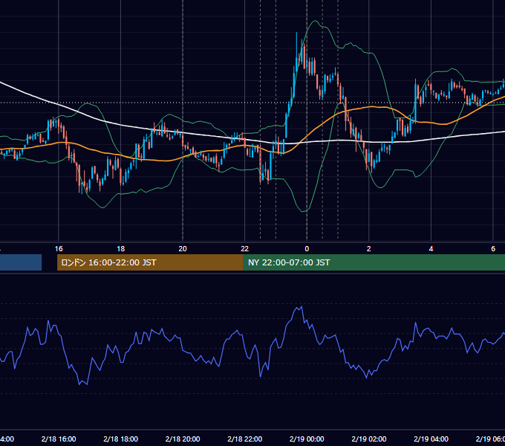
Task: Click the NY 22:00-07:00 JST session bar
Action: tap(374, 262)
